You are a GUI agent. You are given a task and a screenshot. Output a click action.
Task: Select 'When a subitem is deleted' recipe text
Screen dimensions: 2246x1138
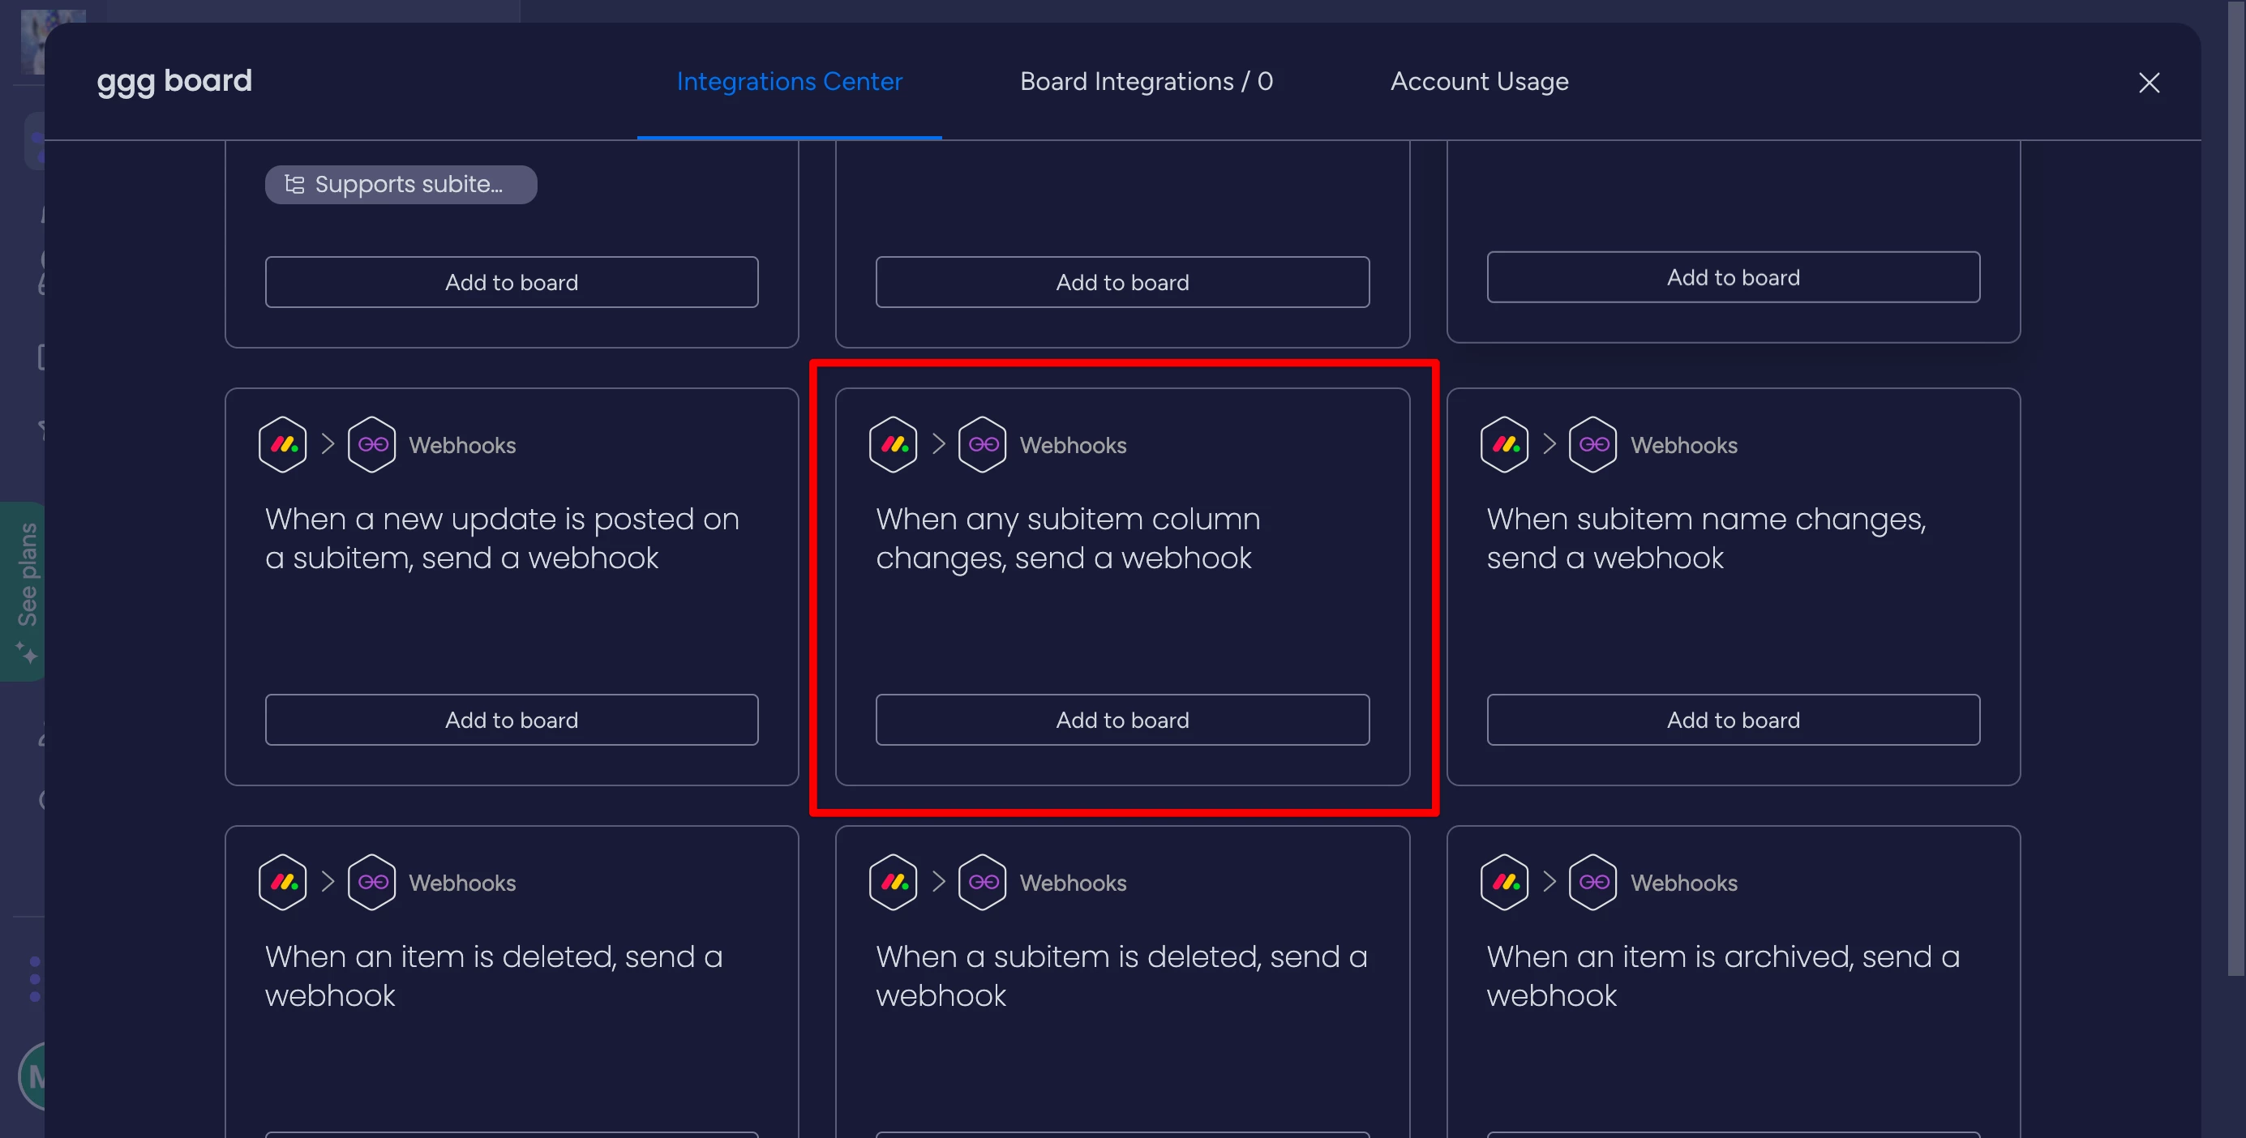click(1121, 976)
